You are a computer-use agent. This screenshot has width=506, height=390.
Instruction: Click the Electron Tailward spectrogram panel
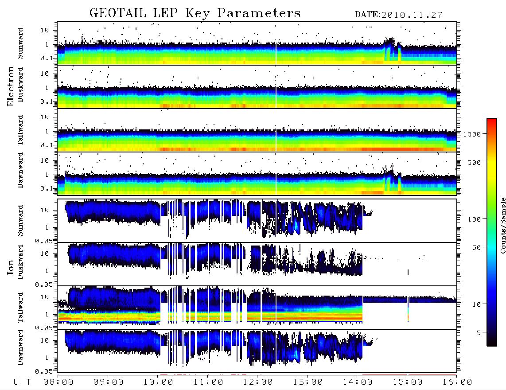pyautogui.click(x=257, y=130)
